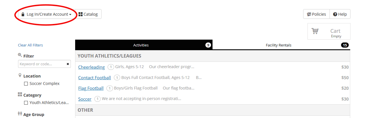
Task: Switch to the Activities tab
Action: click(141, 45)
